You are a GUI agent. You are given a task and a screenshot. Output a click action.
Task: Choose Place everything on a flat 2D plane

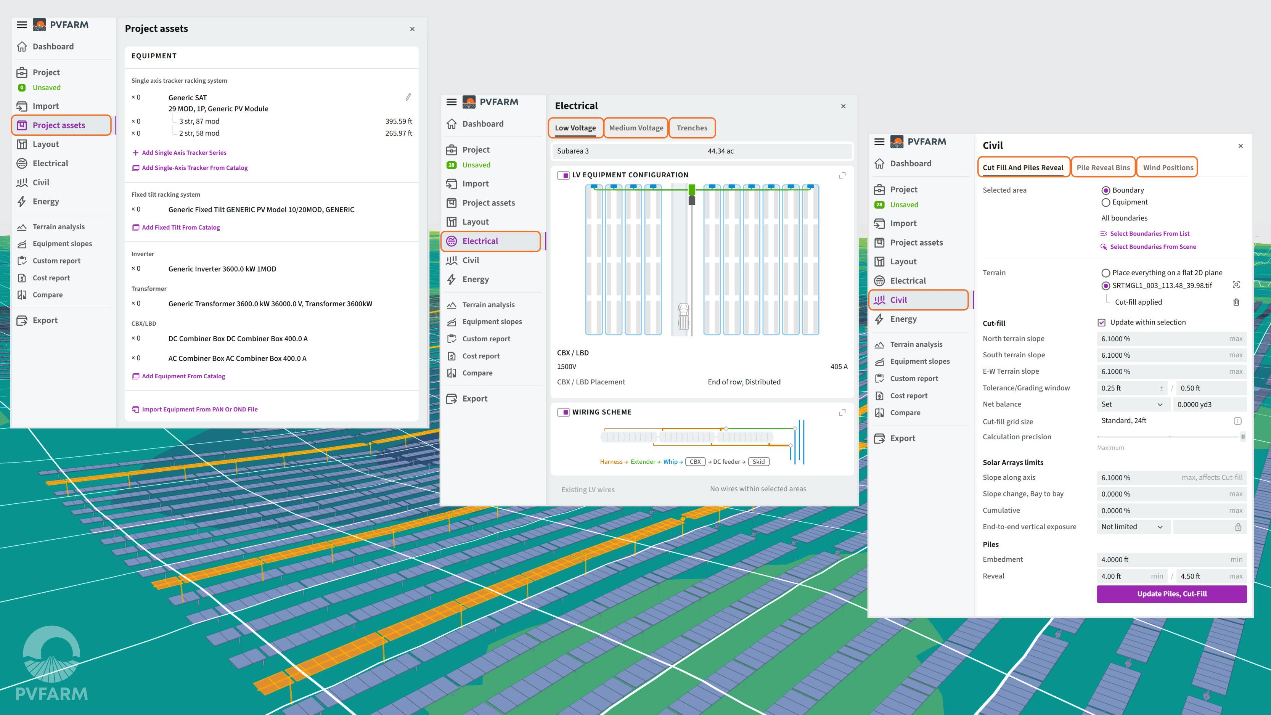(x=1106, y=273)
